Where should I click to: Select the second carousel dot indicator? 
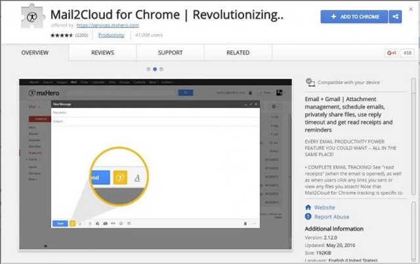(x=154, y=68)
